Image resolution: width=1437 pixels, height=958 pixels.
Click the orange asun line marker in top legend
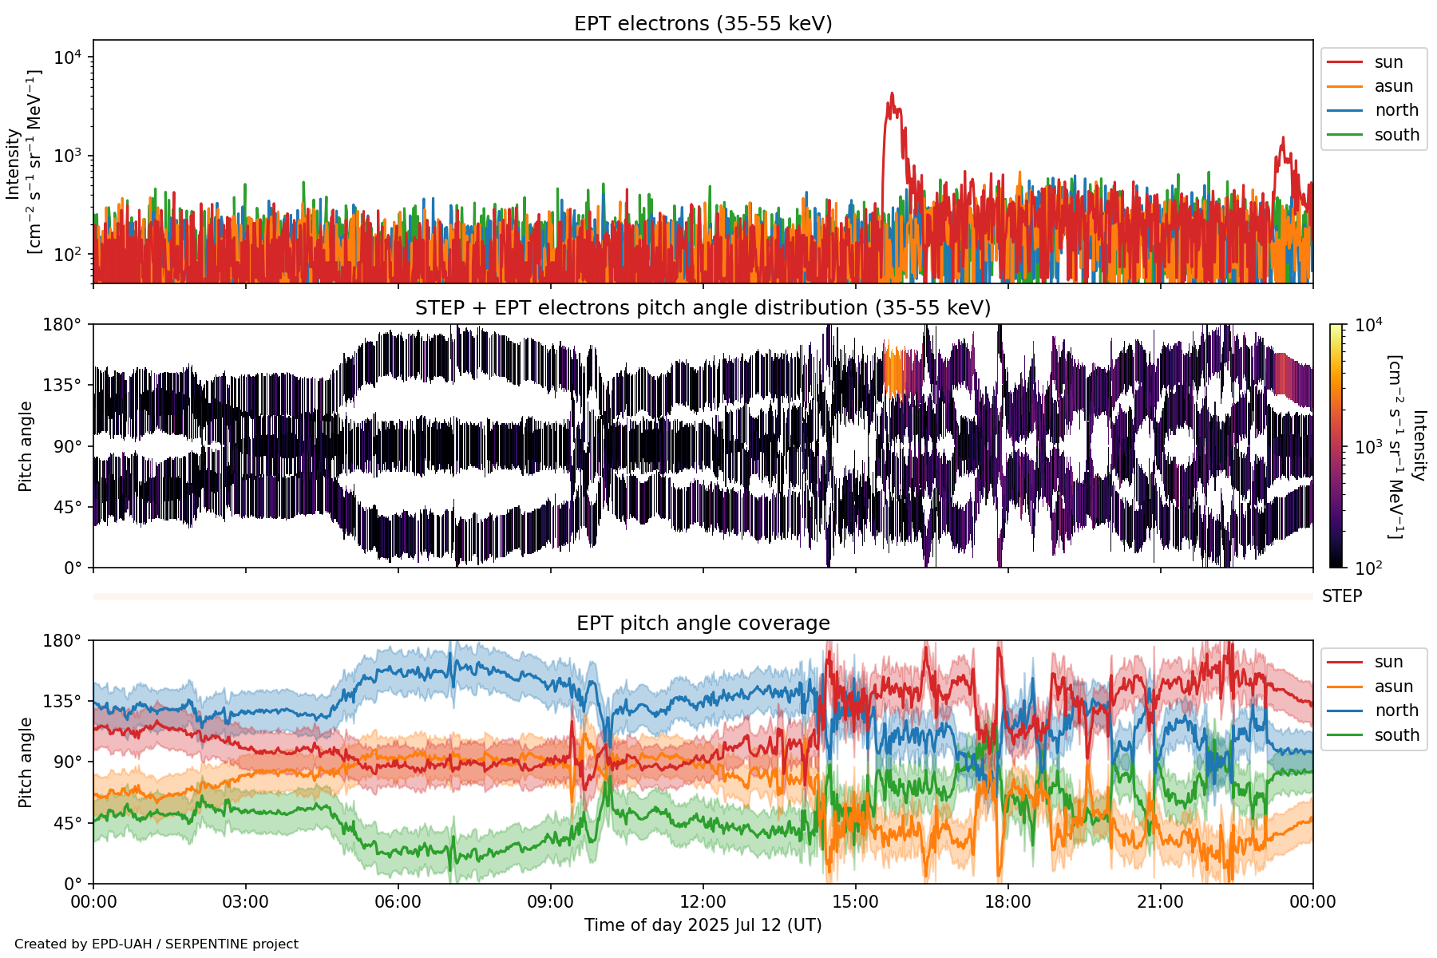[1344, 86]
